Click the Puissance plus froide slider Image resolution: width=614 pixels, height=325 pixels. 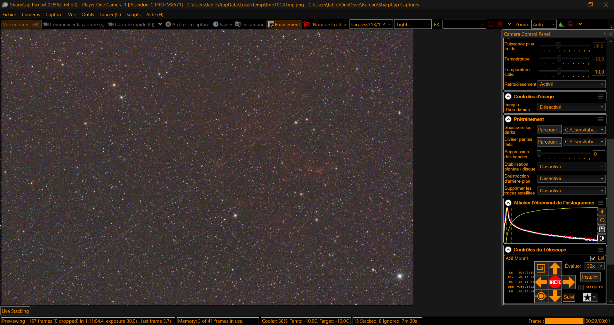click(564, 46)
